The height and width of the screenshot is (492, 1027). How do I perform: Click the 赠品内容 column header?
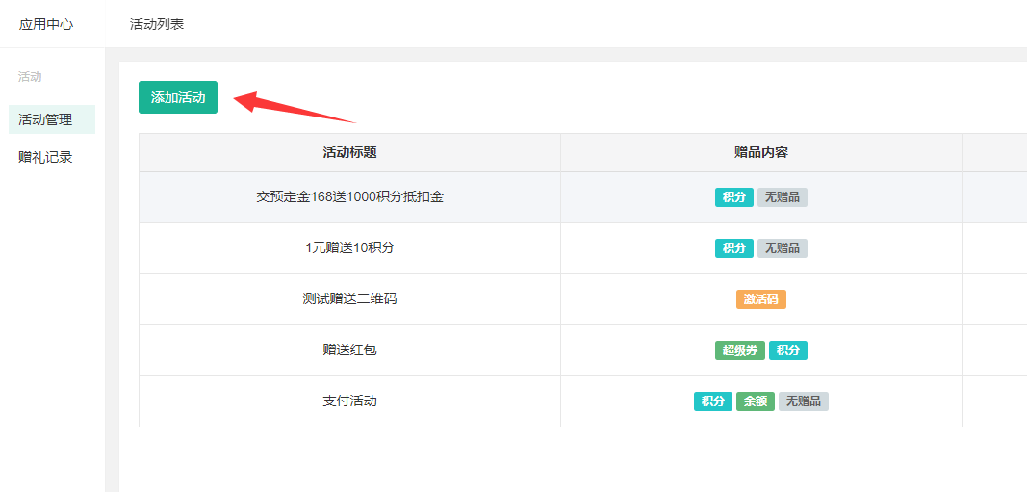point(761,153)
